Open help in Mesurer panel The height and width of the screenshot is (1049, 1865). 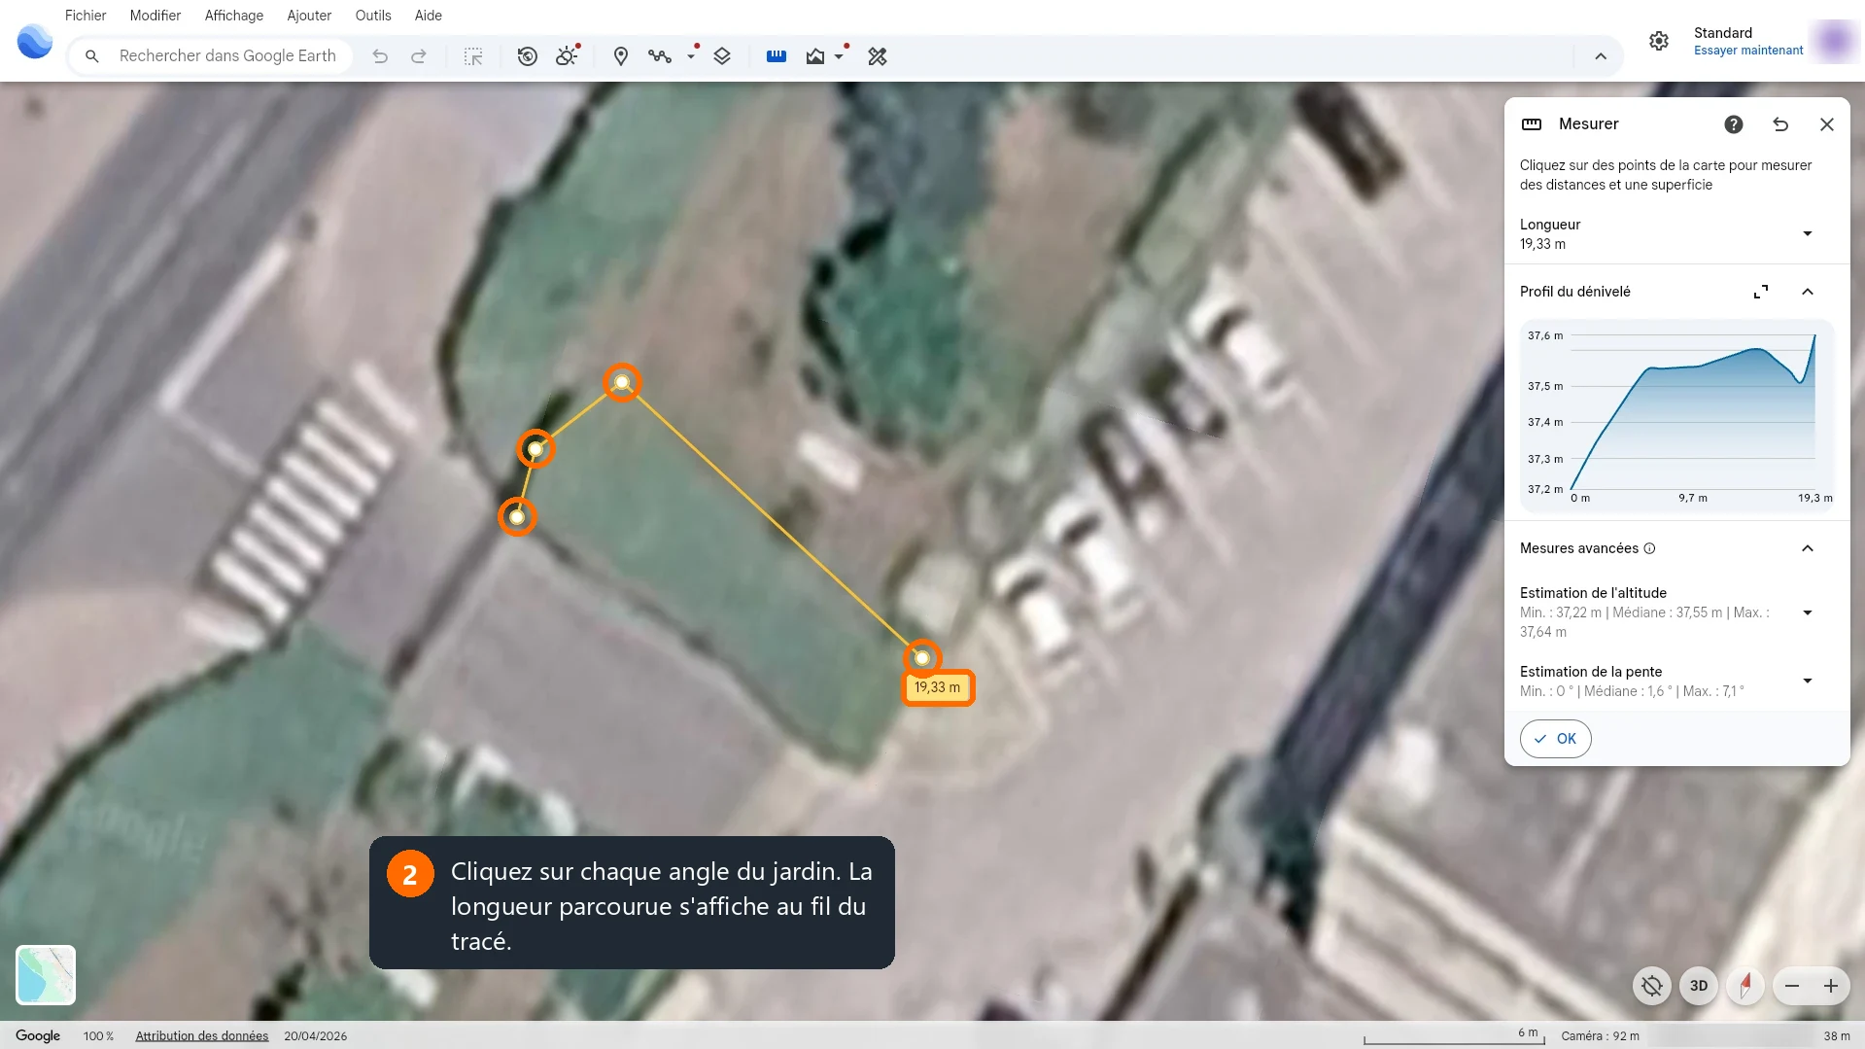coord(1734,124)
